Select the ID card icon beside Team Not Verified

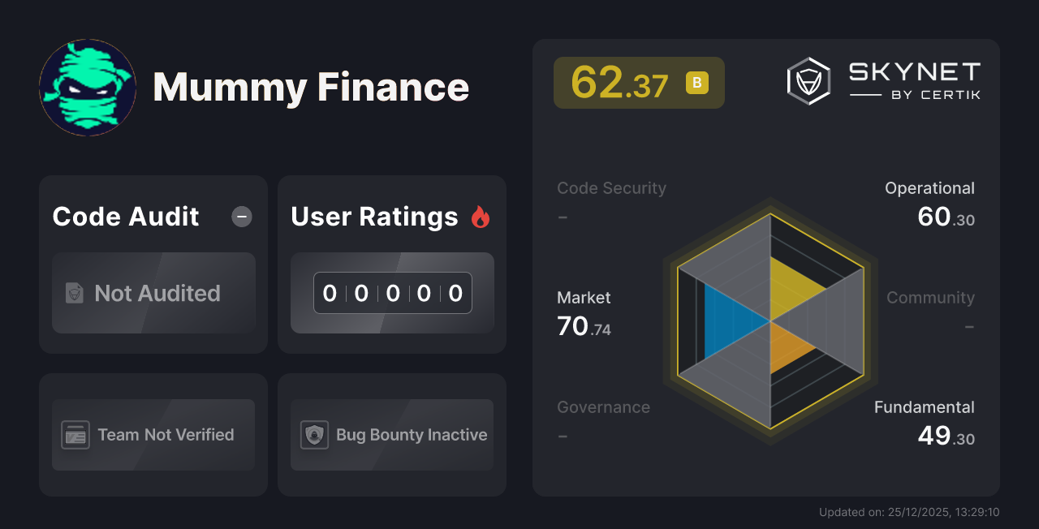click(76, 435)
